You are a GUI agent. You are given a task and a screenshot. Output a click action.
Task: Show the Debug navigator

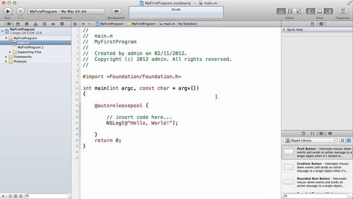point(44,24)
